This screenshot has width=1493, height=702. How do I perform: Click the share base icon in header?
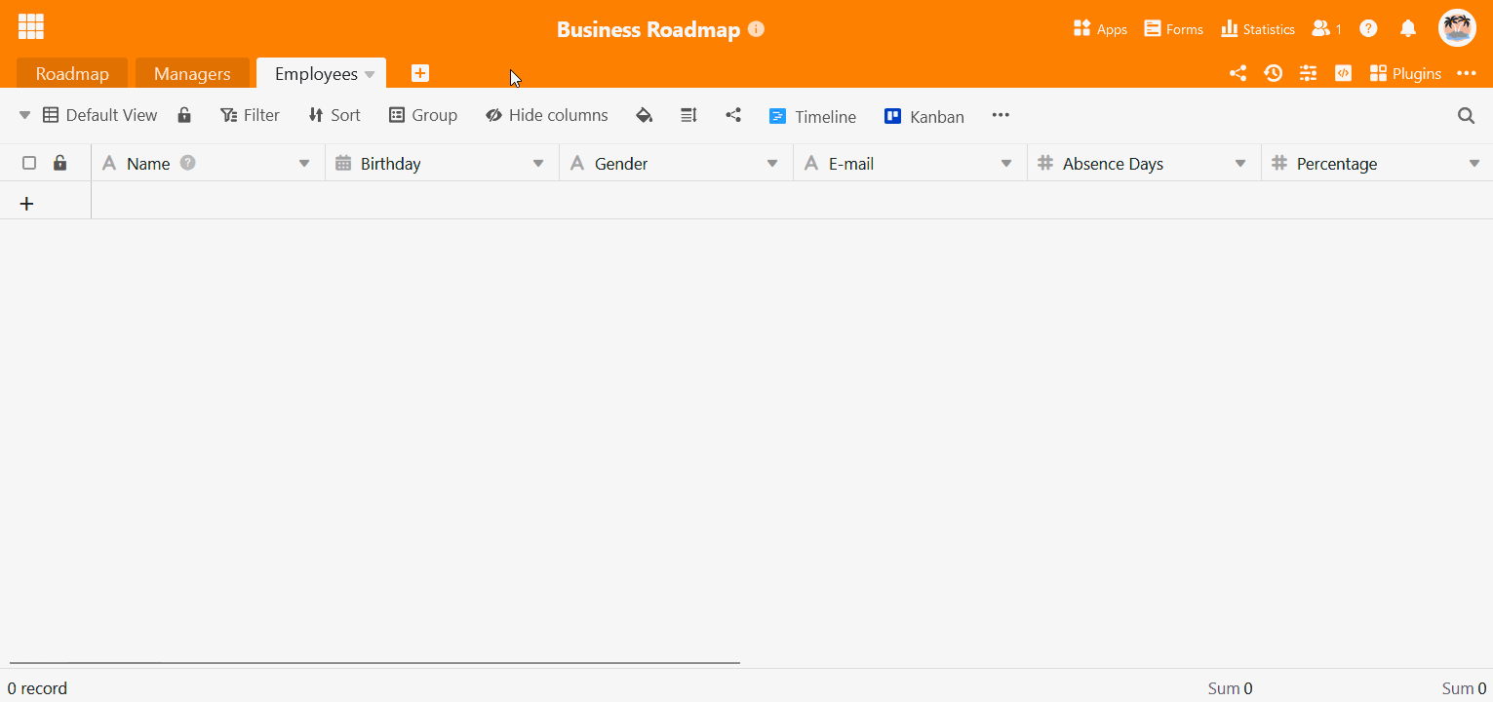point(1238,73)
